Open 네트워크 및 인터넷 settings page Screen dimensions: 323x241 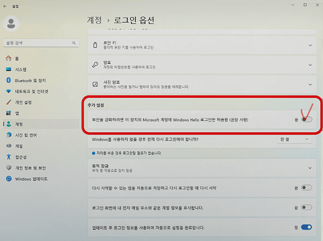[41, 91]
